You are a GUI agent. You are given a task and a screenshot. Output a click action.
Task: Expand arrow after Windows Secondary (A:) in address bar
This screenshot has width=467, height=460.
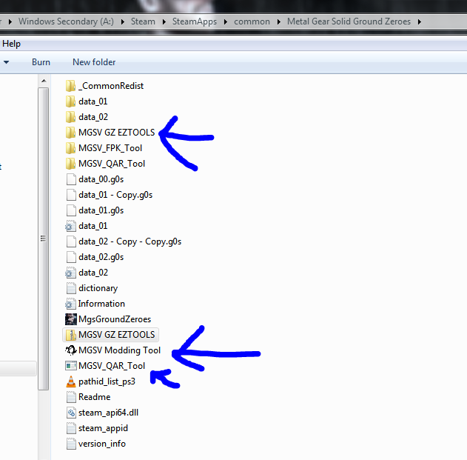(122, 21)
